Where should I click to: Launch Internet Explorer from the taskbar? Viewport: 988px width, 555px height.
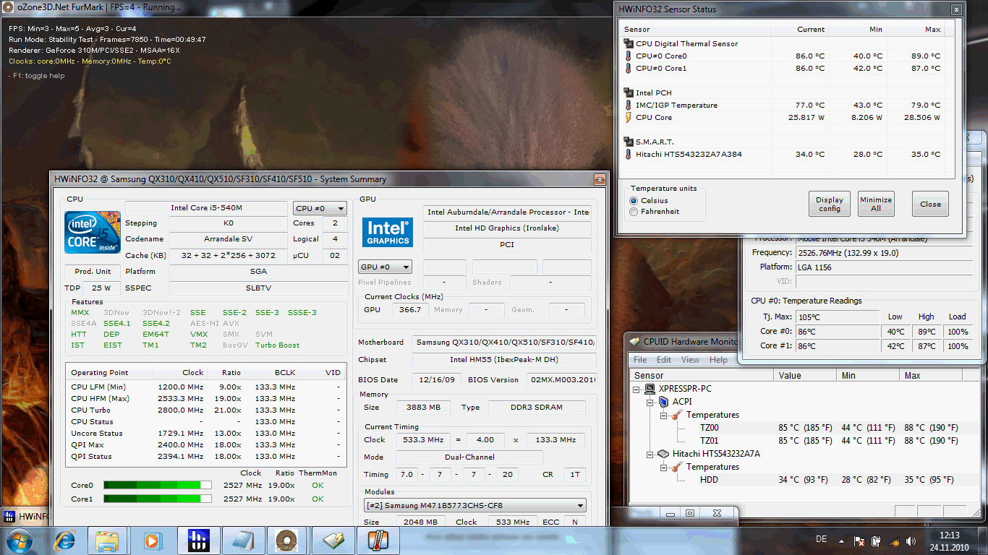65,541
